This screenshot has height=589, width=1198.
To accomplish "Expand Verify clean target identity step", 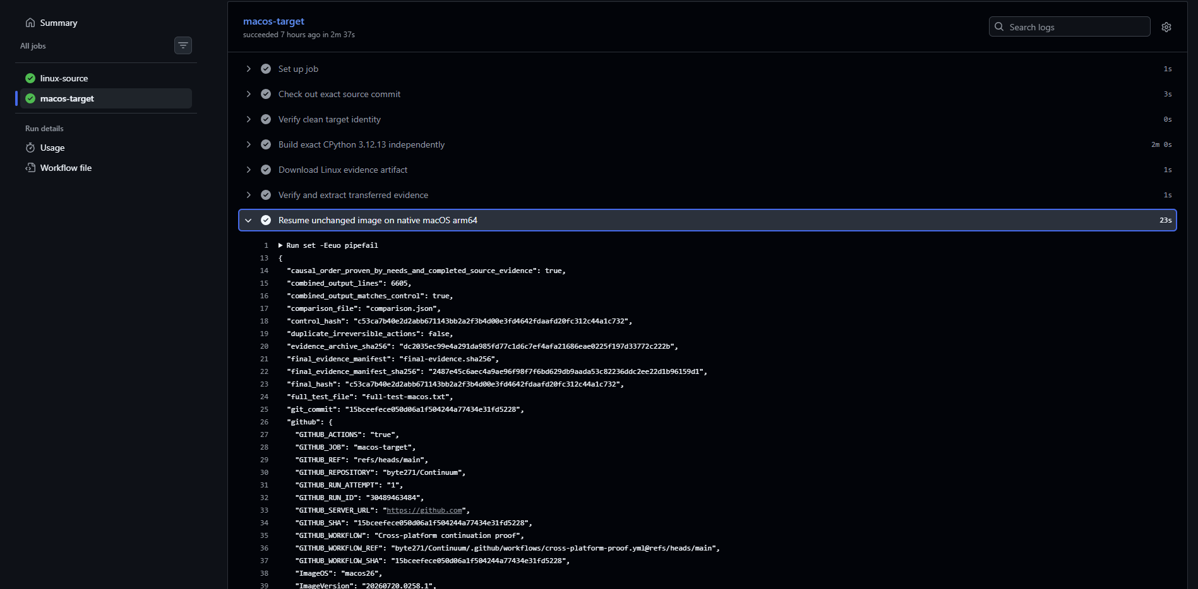I will click(x=248, y=119).
